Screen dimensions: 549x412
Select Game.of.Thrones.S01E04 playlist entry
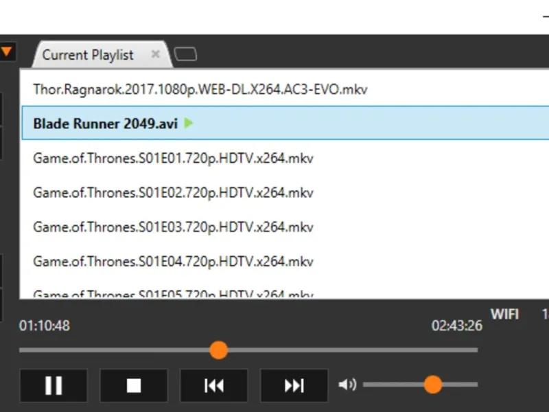click(284, 261)
